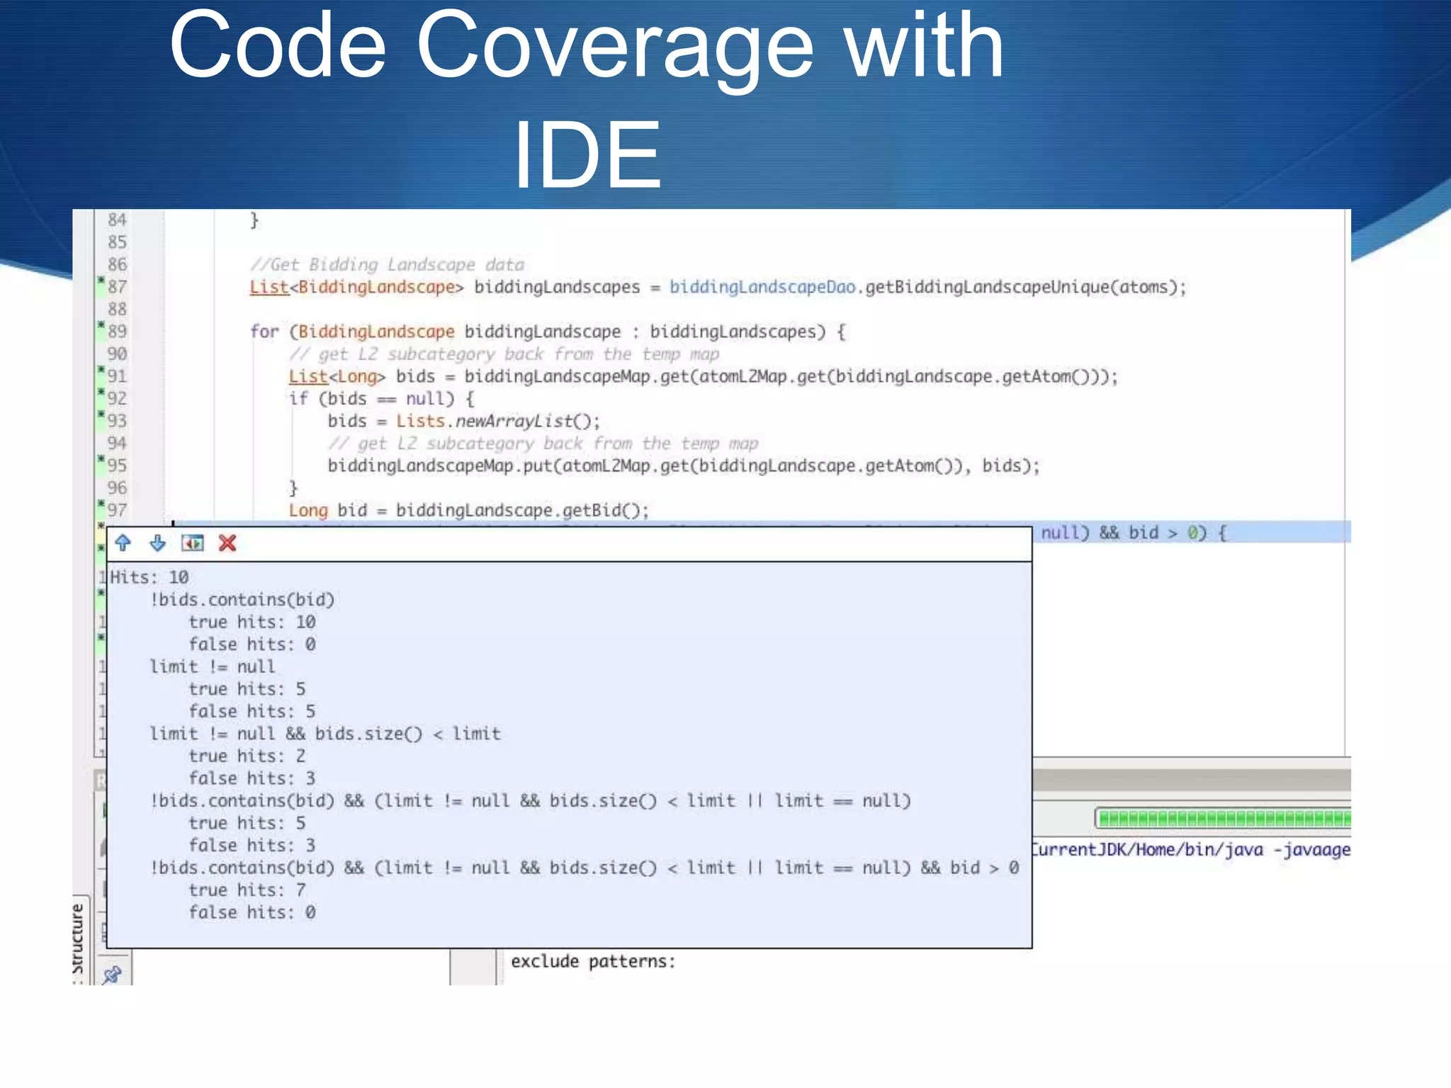Click line number 97 in gutter
The width and height of the screenshot is (1451, 1088).
point(117,510)
